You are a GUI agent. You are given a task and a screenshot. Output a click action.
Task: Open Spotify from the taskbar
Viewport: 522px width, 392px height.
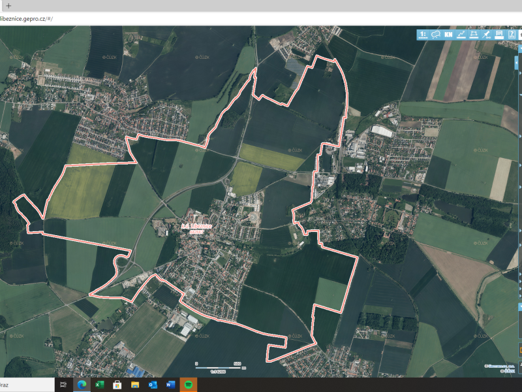coord(187,385)
